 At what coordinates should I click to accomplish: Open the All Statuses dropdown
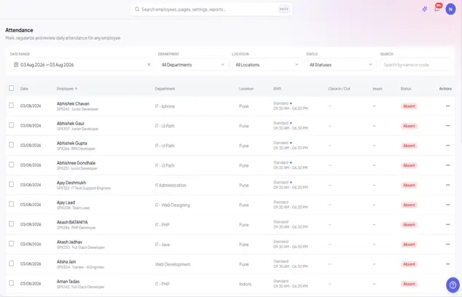coord(340,65)
